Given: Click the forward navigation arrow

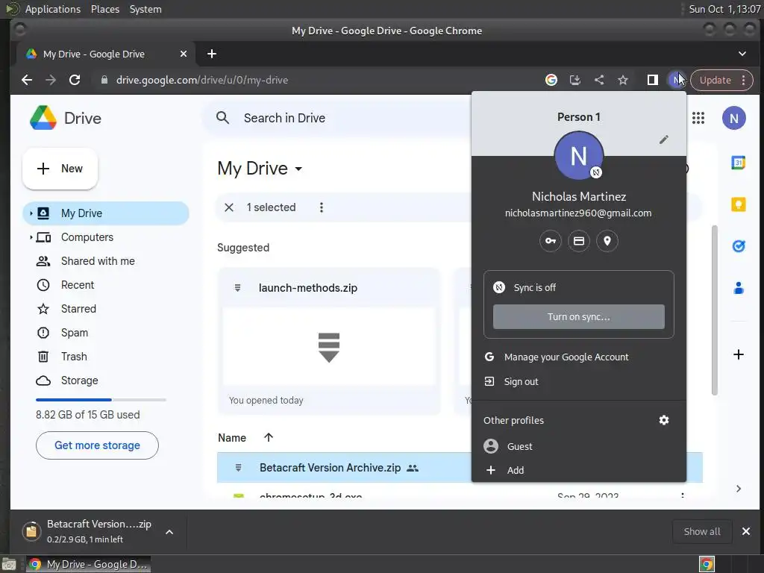Looking at the screenshot, I should tap(51, 80).
